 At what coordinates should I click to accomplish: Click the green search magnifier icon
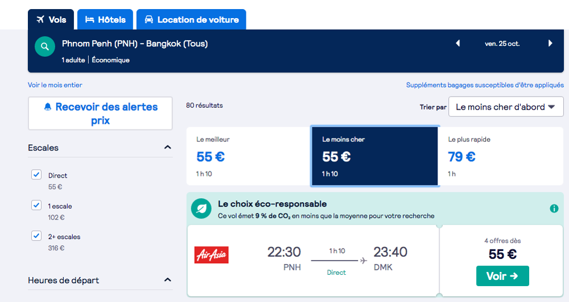(44, 47)
